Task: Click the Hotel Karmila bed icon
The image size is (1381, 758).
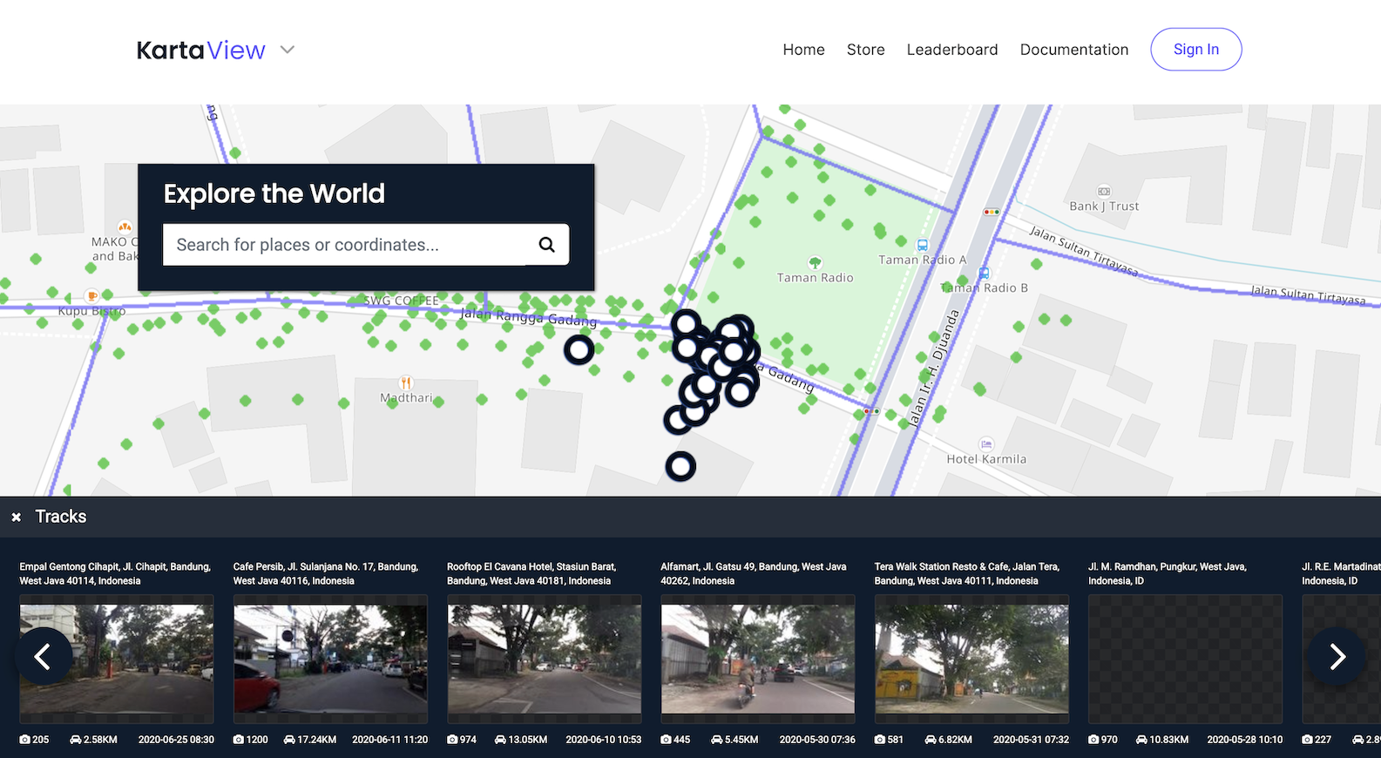Action: (x=986, y=444)
